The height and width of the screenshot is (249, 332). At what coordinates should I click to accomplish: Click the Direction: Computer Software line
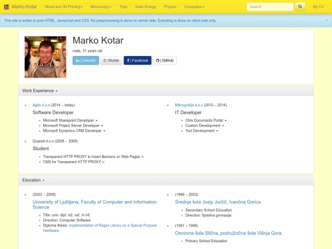66,220
